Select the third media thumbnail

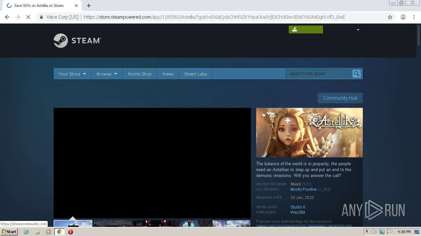tap(152, 224)
